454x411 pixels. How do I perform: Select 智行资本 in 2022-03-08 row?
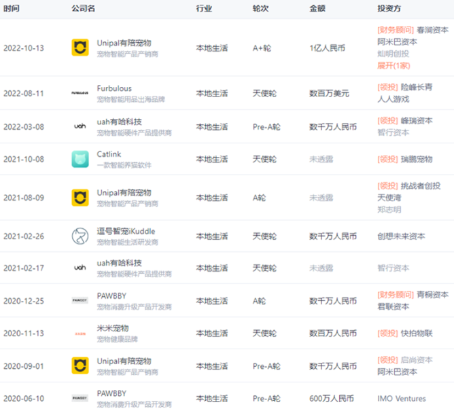394,132
